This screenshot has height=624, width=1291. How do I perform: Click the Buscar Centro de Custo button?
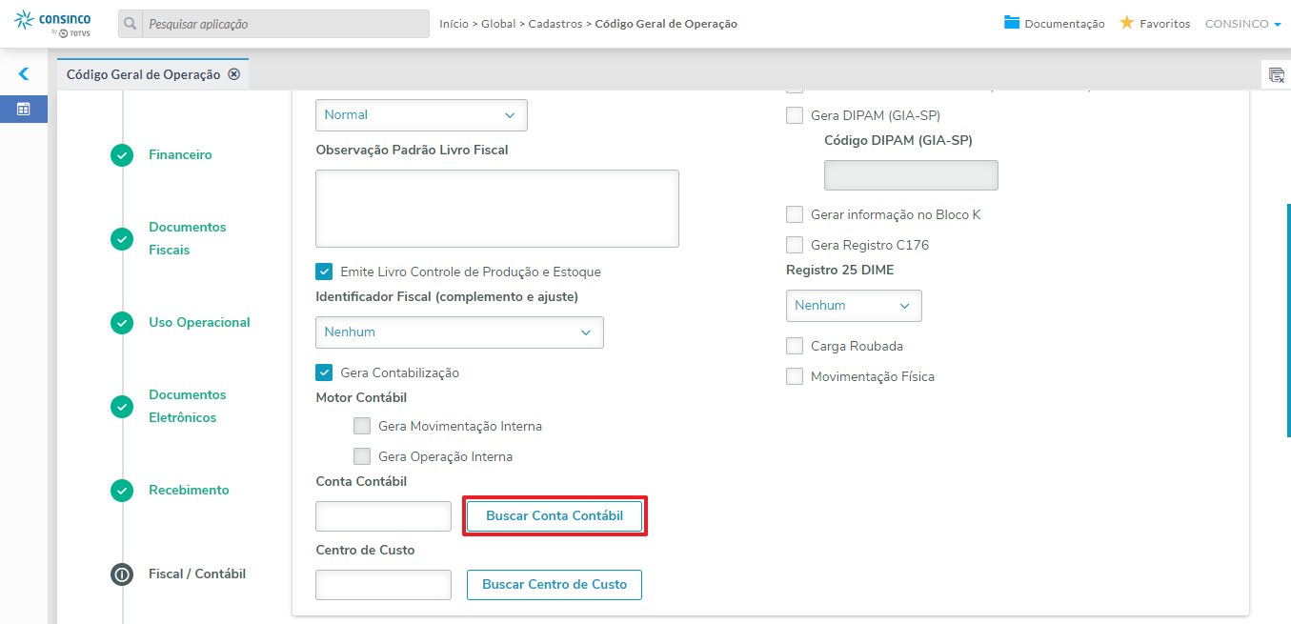pos(555,584)
